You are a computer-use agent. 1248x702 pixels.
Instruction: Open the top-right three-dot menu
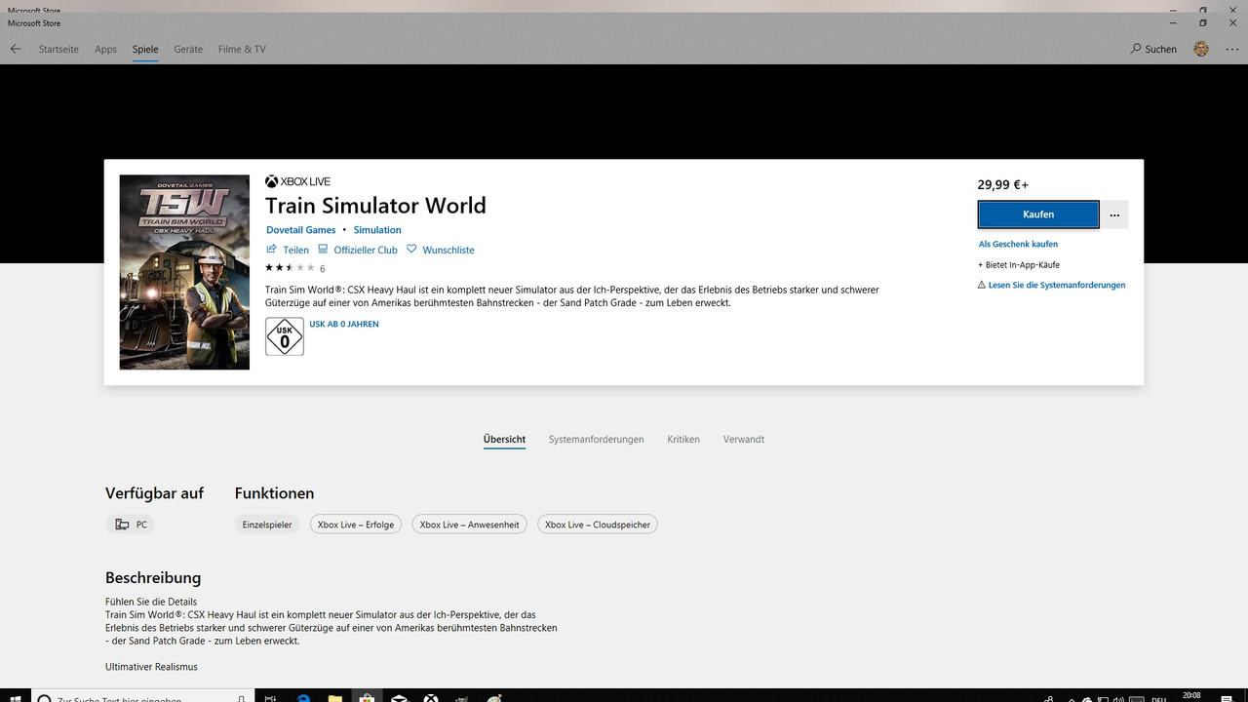pos(1232,49)
